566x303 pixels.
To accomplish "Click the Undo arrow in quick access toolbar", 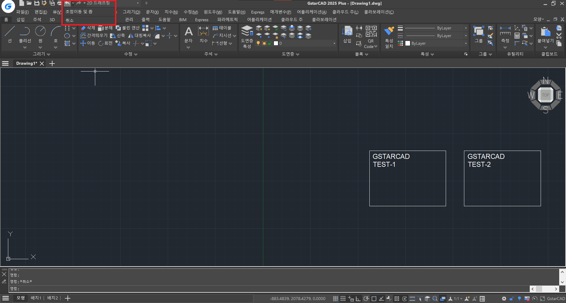I will 67,3.
